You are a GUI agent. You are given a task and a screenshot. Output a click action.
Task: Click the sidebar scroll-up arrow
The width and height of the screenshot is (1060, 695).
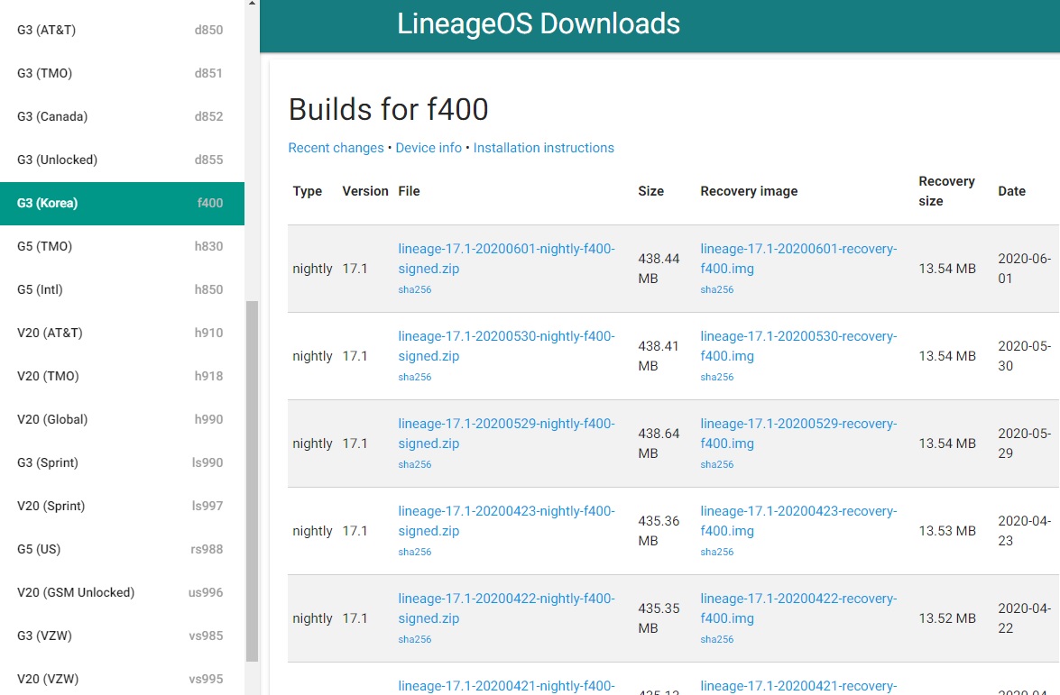pyautogui.click(x=253, y=4)
